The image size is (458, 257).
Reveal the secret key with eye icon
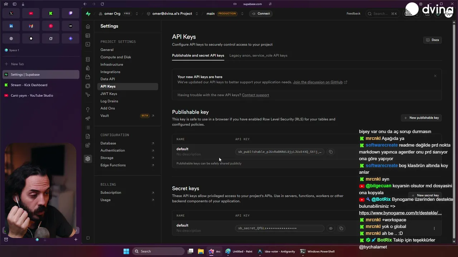pos(331,228)
